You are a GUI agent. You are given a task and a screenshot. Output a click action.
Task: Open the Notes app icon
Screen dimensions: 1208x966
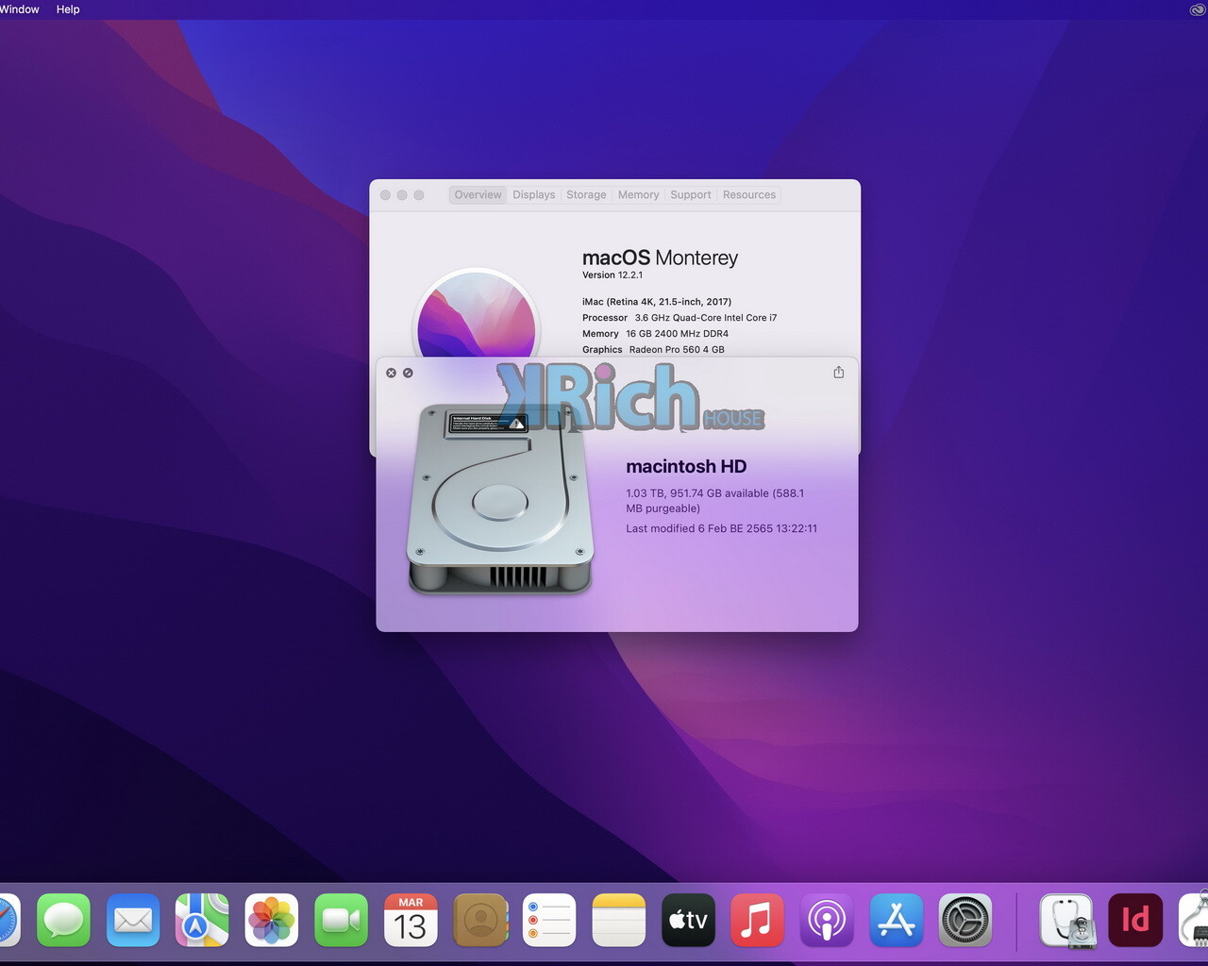point(619,920)
